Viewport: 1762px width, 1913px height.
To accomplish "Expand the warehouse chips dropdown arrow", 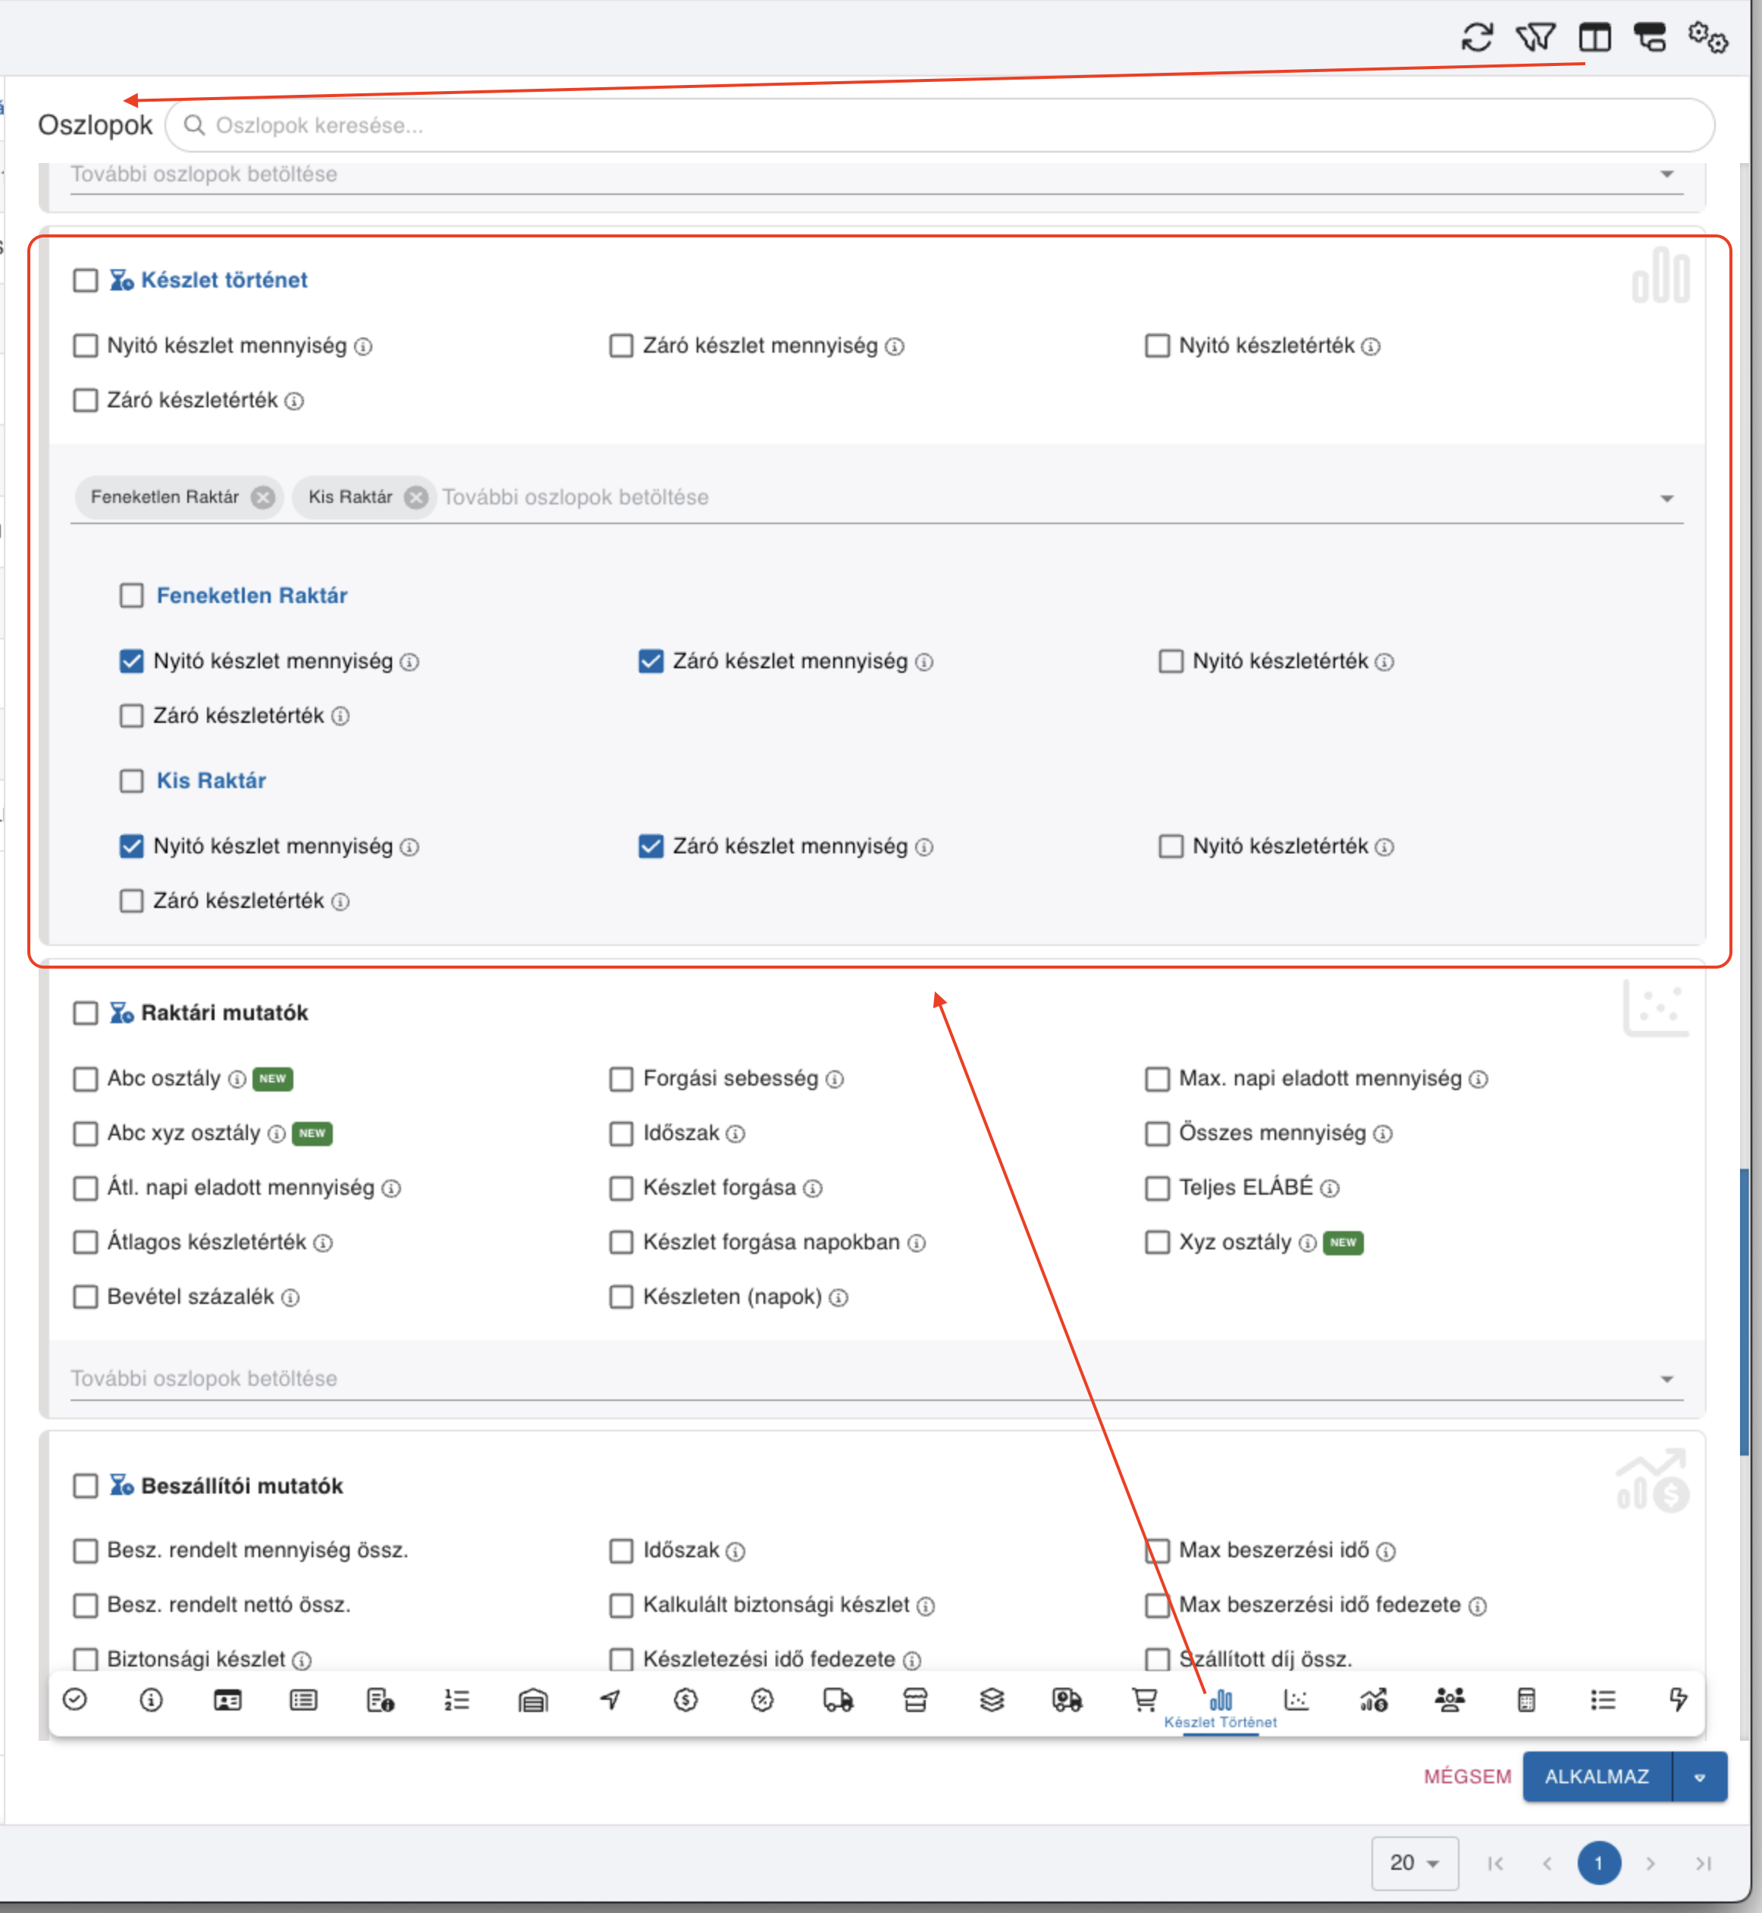I will coord(1666,499).
